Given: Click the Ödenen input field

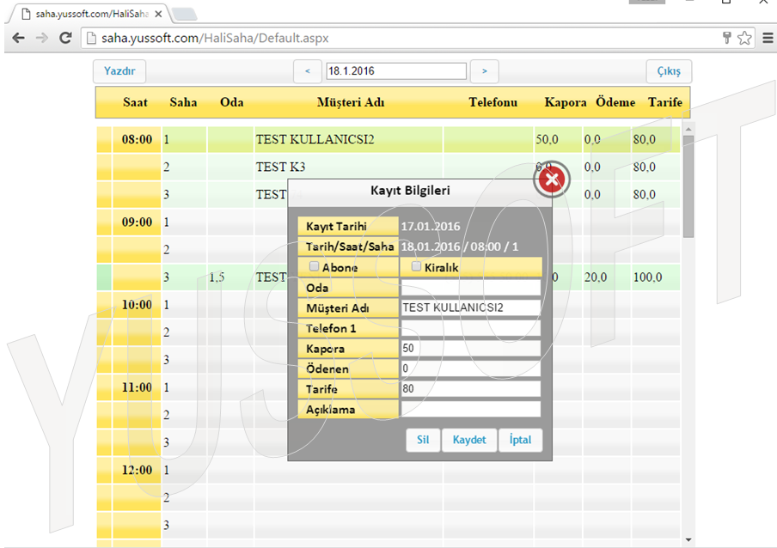Looking at the screenshot, I should tap(470, 368).
